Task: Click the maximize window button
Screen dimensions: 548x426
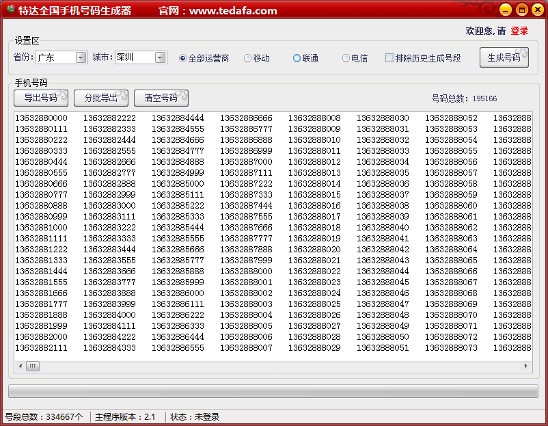Action: pyautogui.click(x=521, y=10)
